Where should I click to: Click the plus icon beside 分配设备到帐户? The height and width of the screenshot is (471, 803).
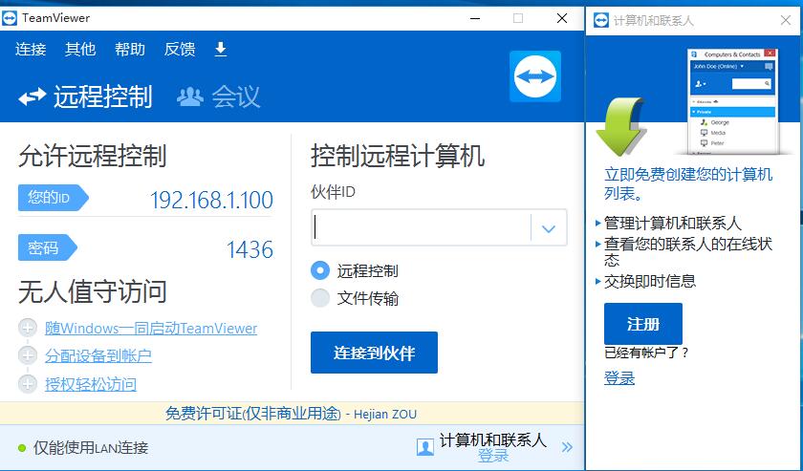[27, 355]
